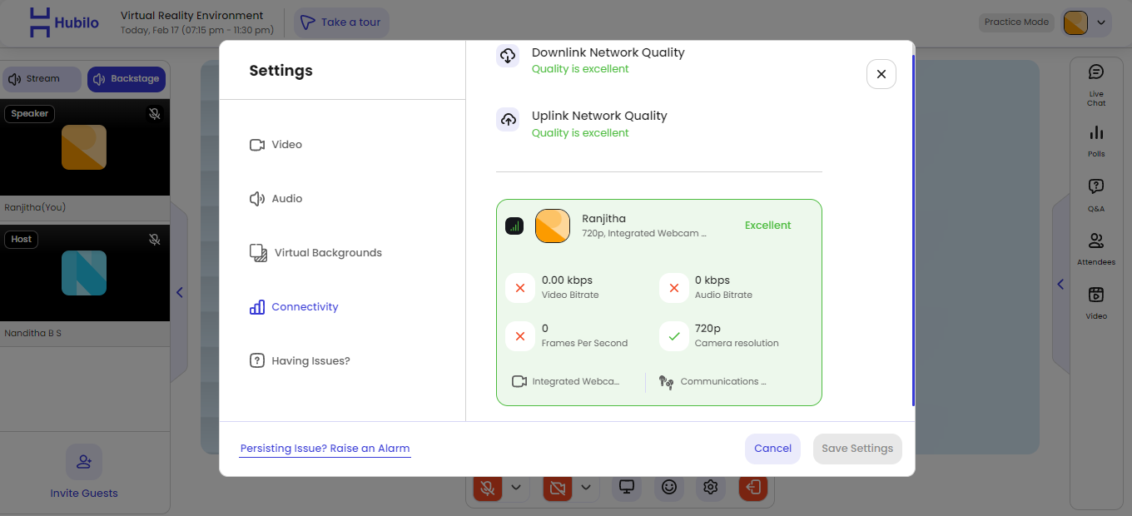Click the signal strength icon beside Ranjitha
1132x516 pixels.
[514, 226]
